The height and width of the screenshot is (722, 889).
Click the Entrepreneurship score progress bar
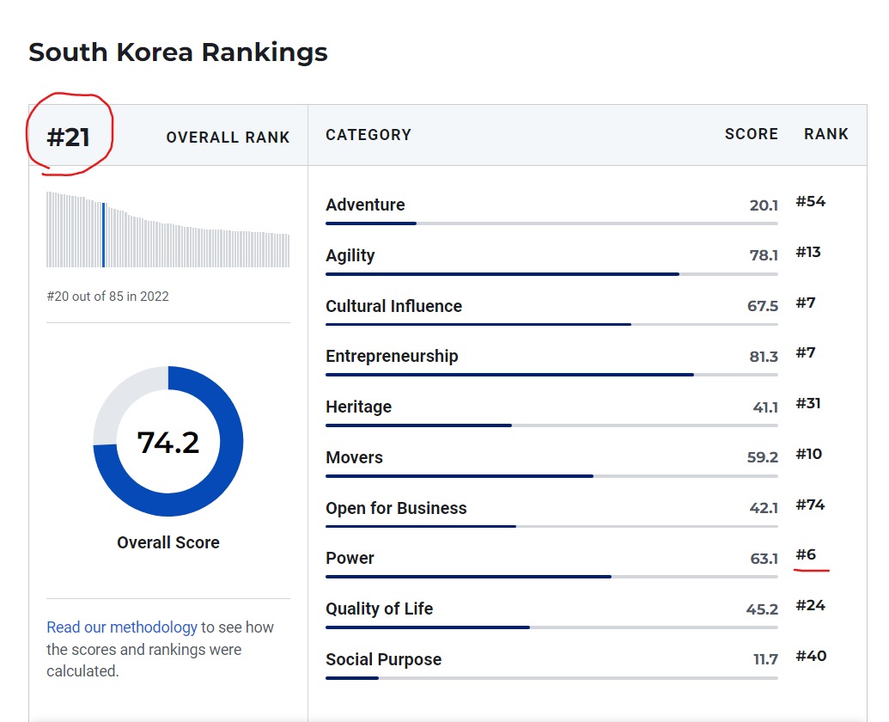point(551,375)
